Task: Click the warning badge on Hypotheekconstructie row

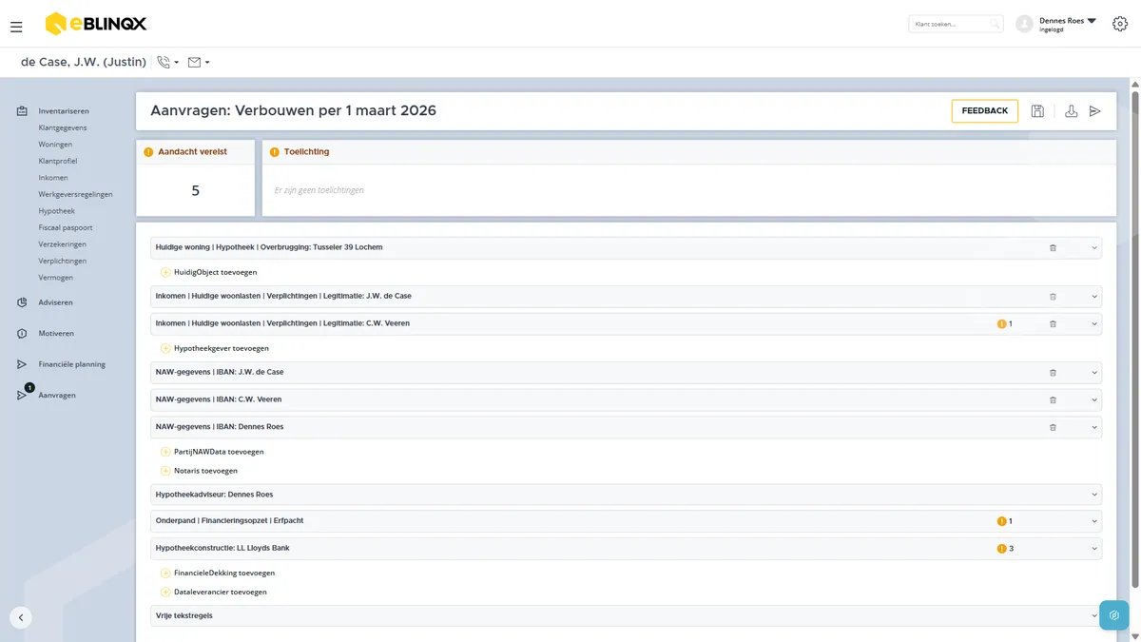Action: [x=1001, y=549]
